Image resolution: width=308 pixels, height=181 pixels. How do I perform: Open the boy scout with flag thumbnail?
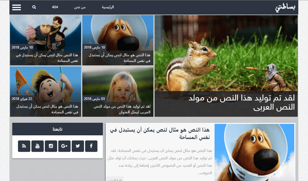point(45,91)
